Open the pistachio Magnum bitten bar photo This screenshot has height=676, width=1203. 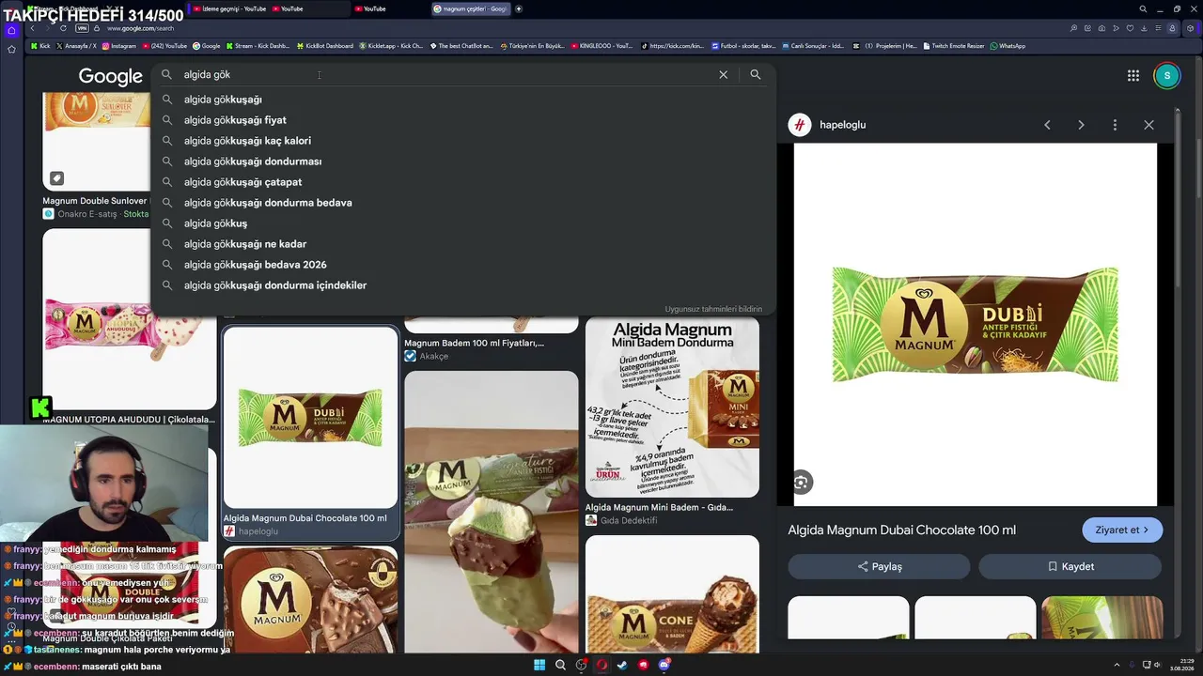[492, 512]
